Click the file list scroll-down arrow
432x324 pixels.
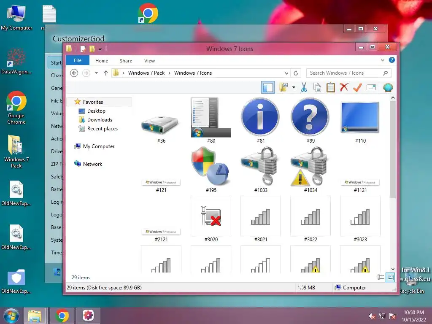pos(393,269)
